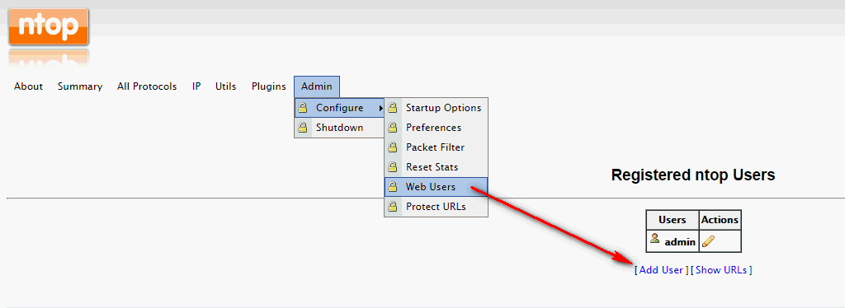Click the admin user avatar icon
Screen dimensions: 845x308
pos(654,238)
